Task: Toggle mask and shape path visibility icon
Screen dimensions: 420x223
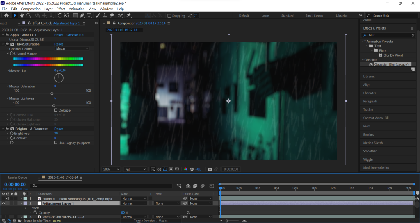Action: coord(165,169)
